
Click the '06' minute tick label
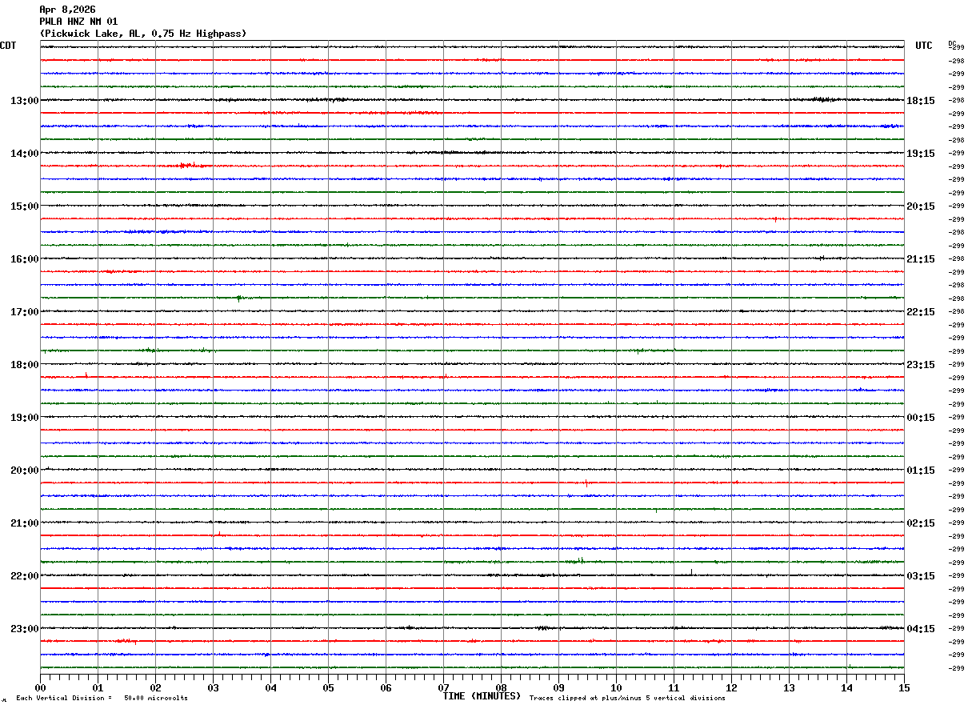pyautogui.click(x=386, y=687)
